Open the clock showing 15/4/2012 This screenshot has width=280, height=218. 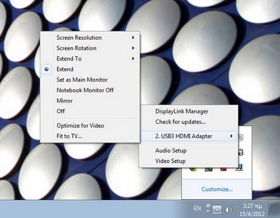[x=252, y=210]
